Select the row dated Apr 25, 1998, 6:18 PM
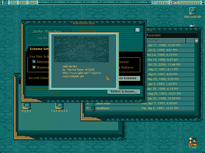The image size is (205, 153). pos(170,89)
